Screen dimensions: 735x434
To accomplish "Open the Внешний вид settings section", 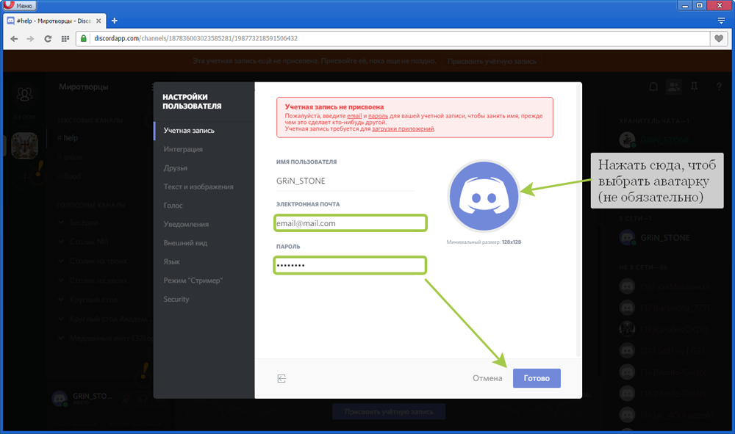I will pyautogui.click(x=204, y=243).
